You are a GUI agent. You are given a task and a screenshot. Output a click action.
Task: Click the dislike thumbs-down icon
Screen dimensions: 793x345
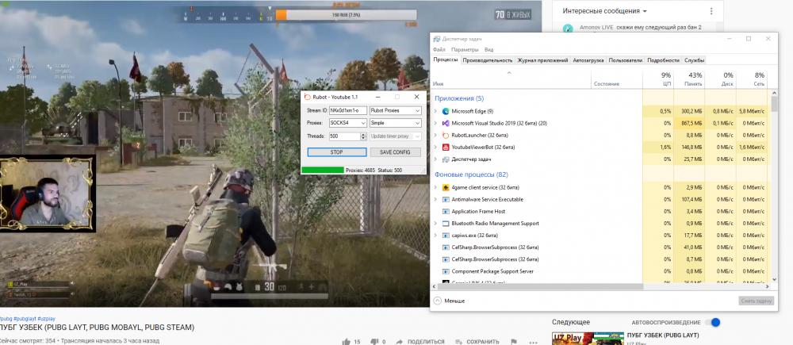pyautogui.click(x=374, y=341)
